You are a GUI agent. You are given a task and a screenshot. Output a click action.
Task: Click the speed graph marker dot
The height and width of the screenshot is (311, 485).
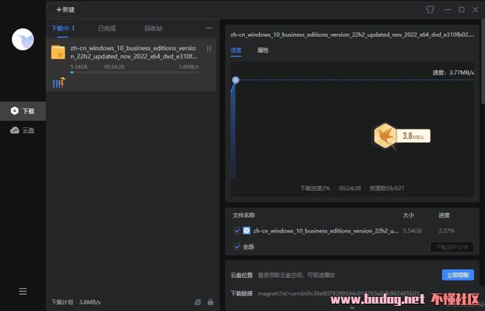(x=235, y=80)
